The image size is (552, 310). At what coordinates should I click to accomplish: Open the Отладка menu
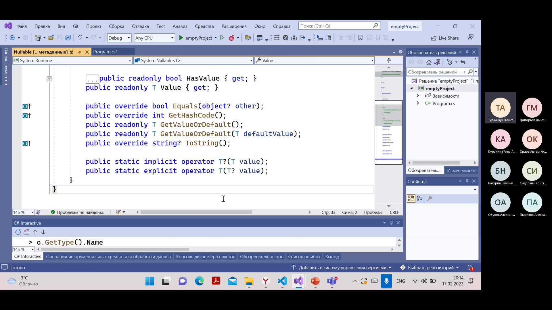click(140, 26)
